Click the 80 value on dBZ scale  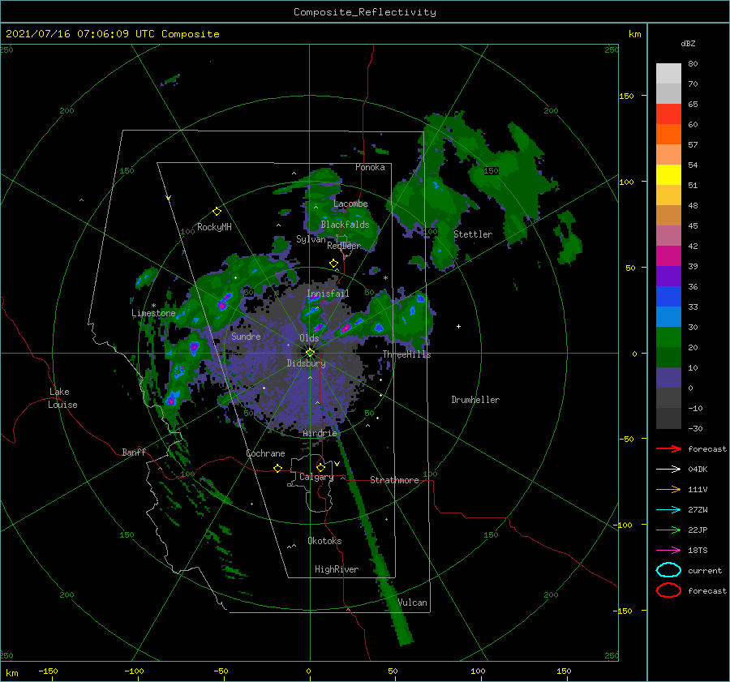tap(693, 64)
